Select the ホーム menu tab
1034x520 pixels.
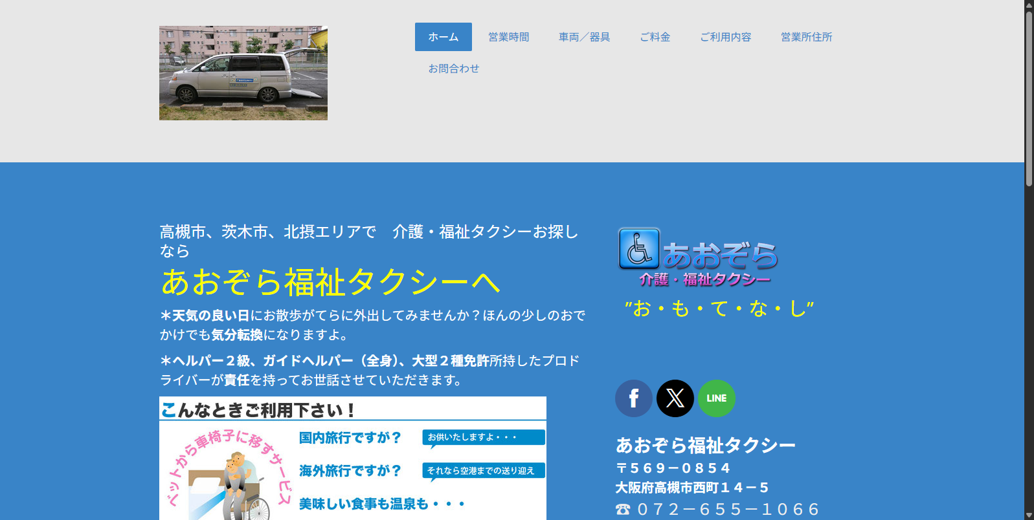[x=444, y=37]
